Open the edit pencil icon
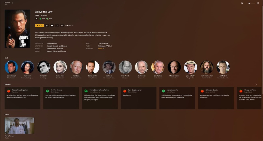 (x=57, y=26)
